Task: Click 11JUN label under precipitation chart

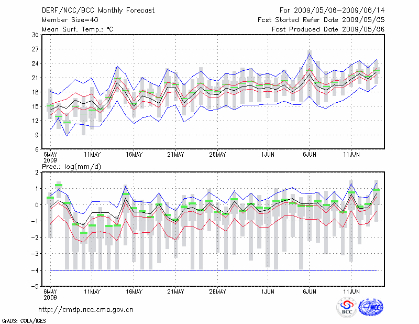Action: pos(351,291)
